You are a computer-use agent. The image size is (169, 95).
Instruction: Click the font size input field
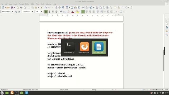pos(38,12)
